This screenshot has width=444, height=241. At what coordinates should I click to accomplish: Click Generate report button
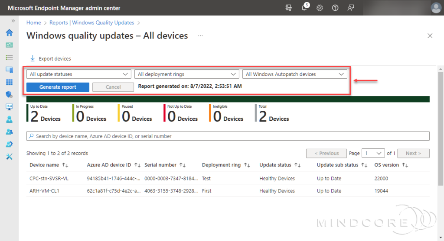(x=58, y=87)
